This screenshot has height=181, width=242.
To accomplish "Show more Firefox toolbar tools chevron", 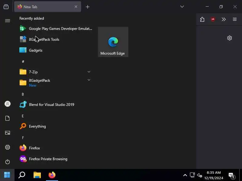I will click(x=224, y=19).
